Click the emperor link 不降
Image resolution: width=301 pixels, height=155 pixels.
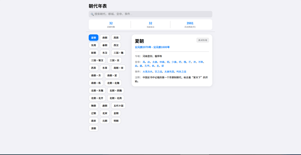(x=201, y=62)
